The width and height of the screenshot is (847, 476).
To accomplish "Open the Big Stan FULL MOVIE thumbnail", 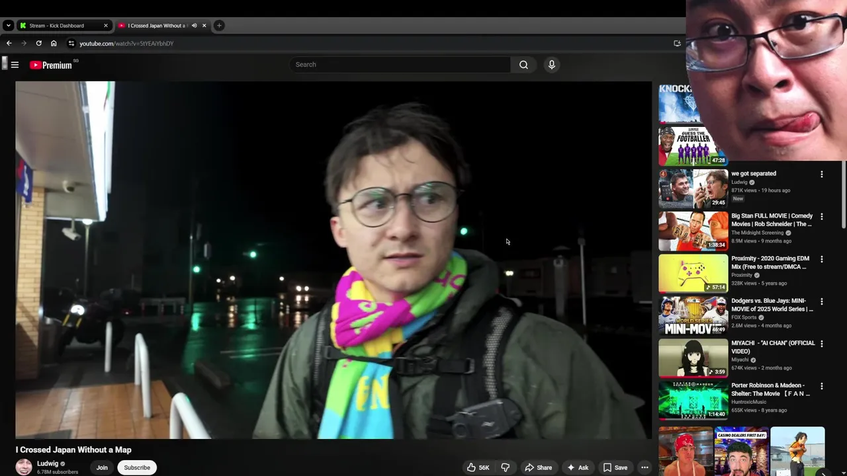I will 693,231.
